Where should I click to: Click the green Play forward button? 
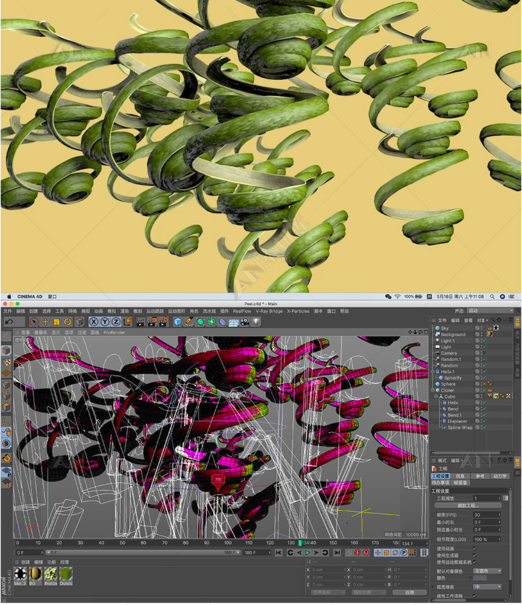click(x=308, y=553)
